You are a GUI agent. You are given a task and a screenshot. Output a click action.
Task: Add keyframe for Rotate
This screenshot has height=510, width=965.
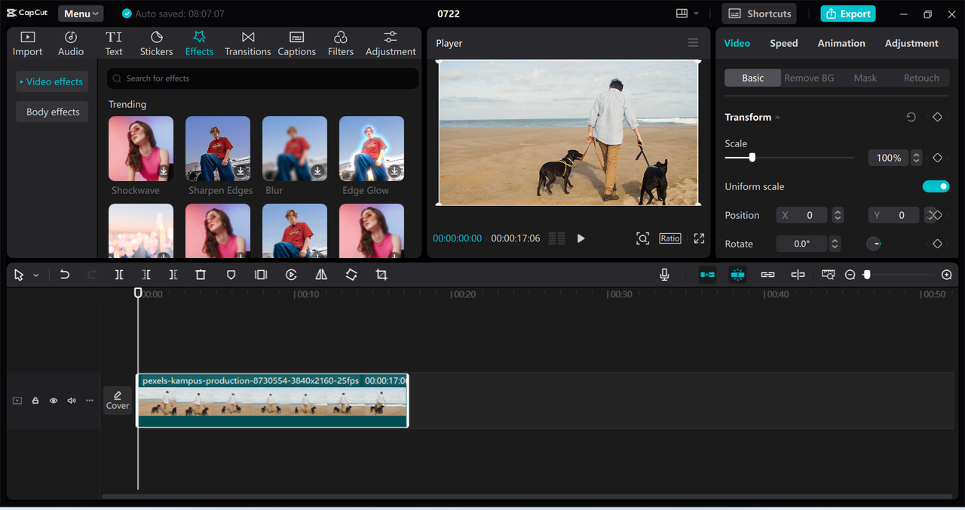(x=937, y=244)
